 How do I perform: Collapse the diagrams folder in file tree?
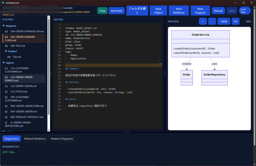pyautogui.click(x=3, y=26)
